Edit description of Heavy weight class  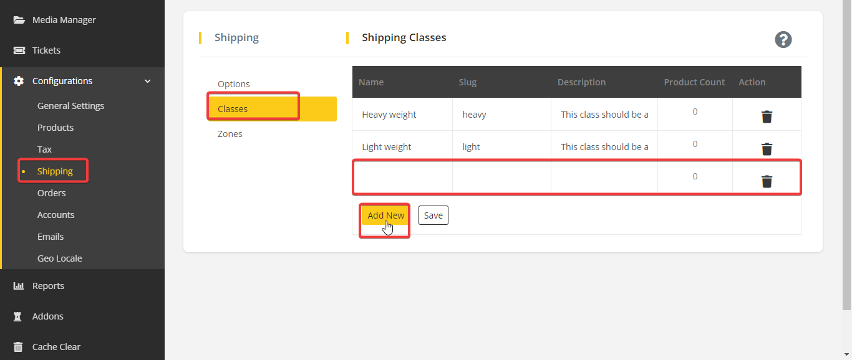[604, 115]
